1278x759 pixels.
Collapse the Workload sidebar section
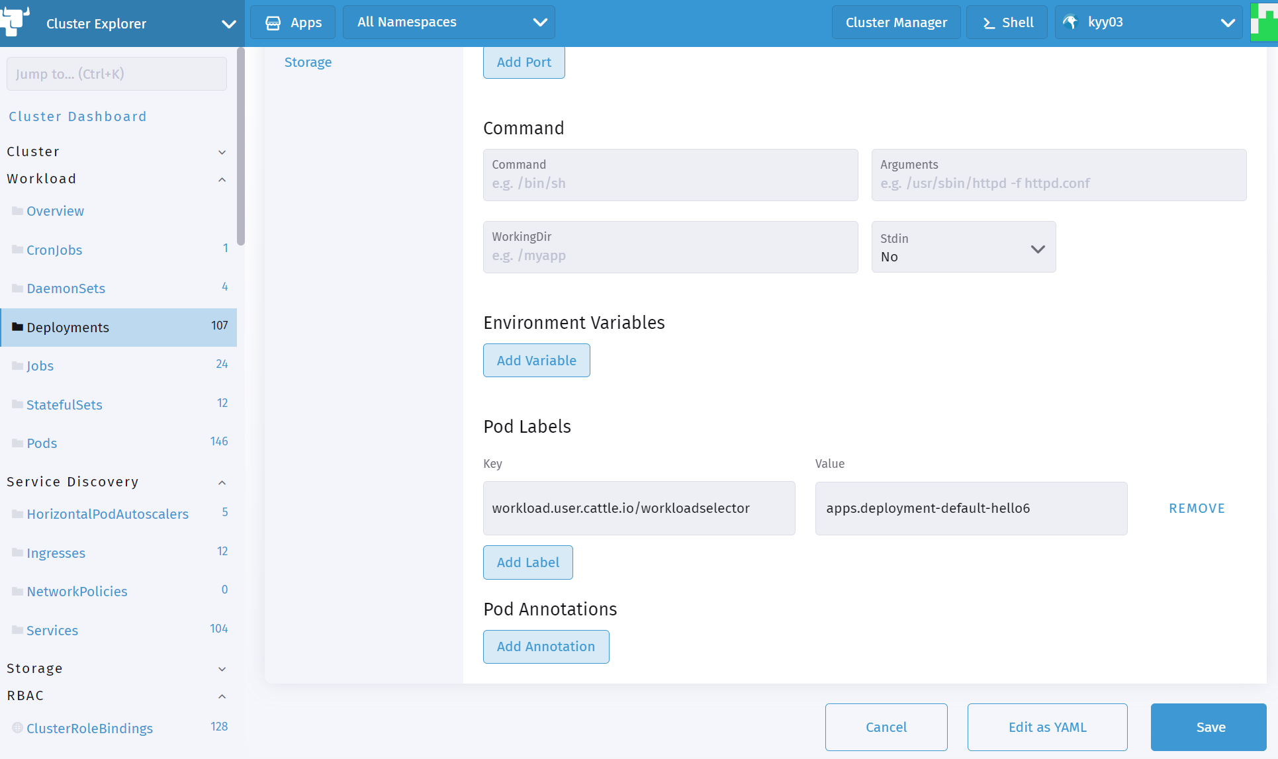222,179
